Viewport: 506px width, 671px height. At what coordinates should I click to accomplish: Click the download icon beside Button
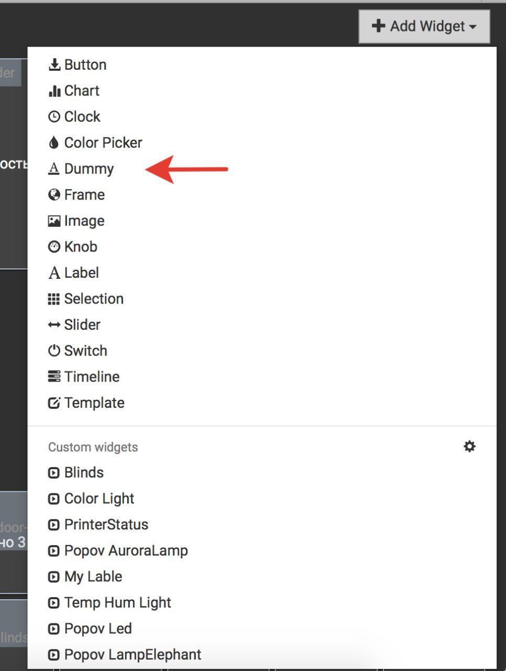tap(54, 64)
